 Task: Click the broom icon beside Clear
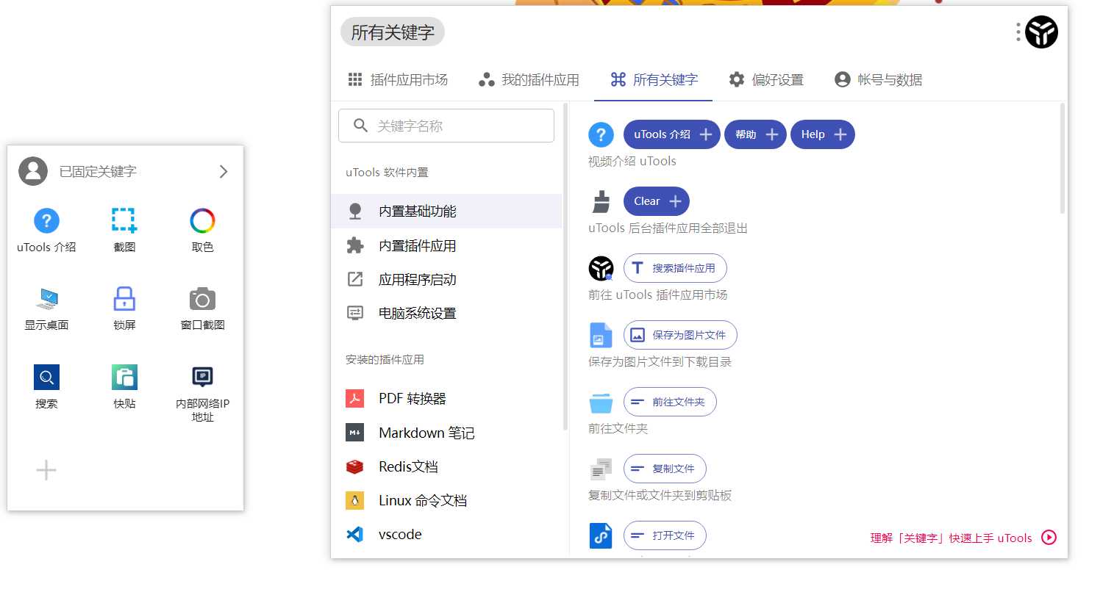pyautogui.click(x=601, y=201)
